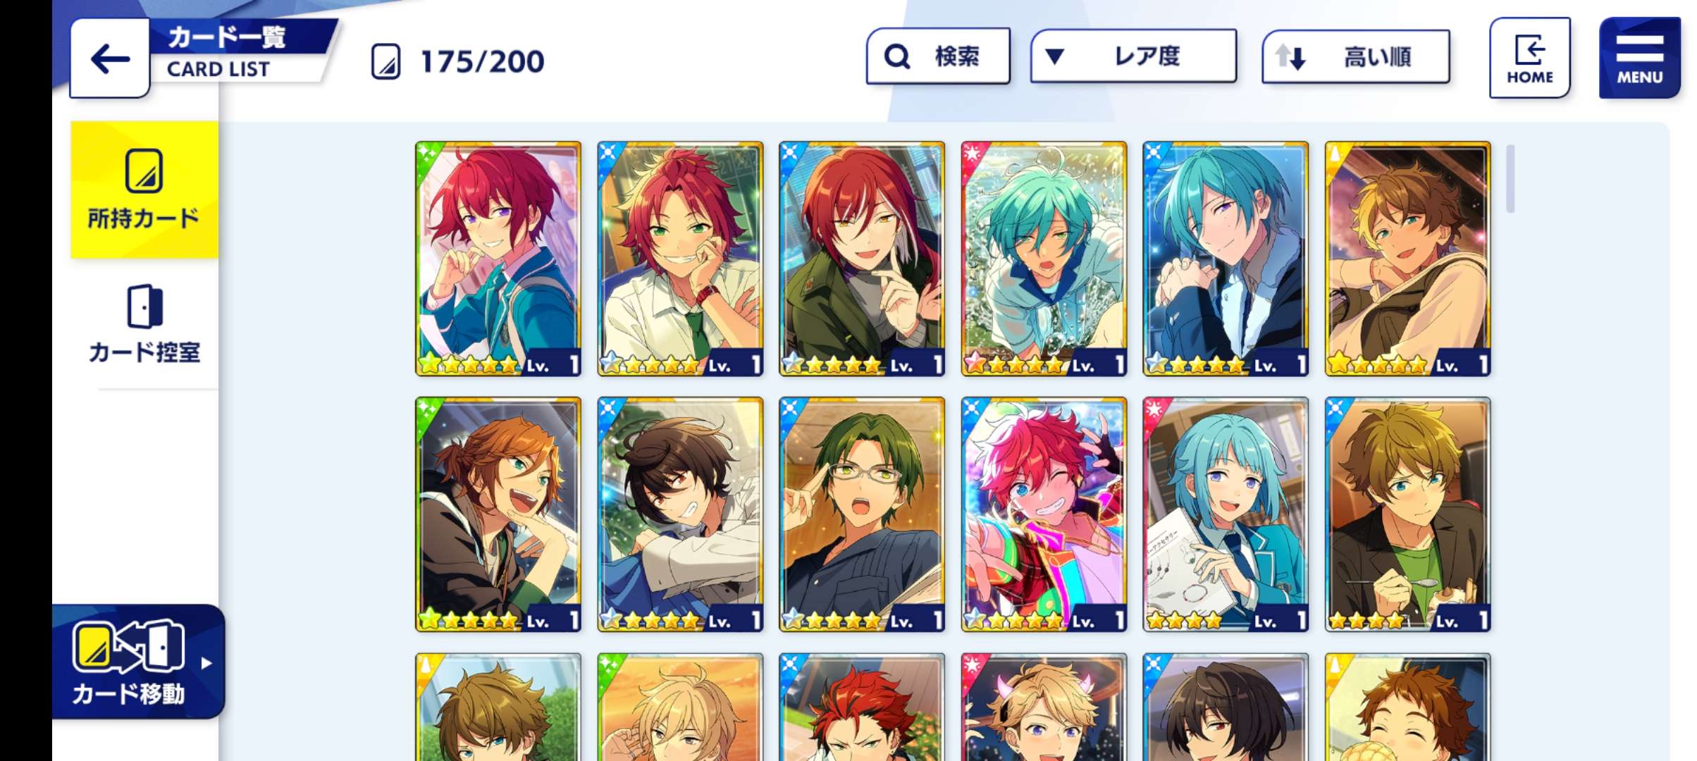Switch to the カード控室 tab
1697x761 pixels.
point(144,324)
